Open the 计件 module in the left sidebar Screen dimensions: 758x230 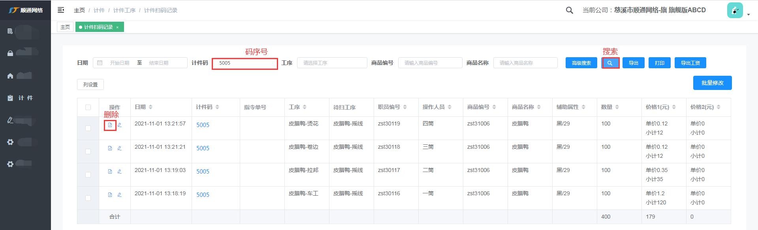coord(25,98)
